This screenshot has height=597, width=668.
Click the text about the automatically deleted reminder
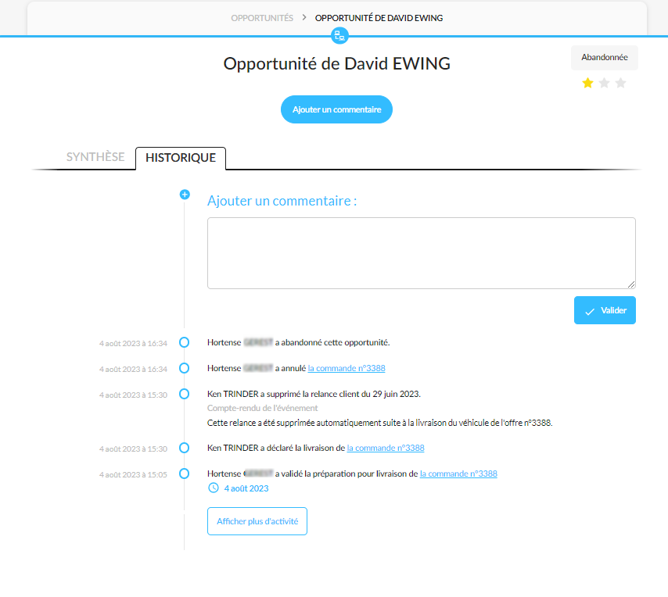pyautogui.click(x=379, y=423)
